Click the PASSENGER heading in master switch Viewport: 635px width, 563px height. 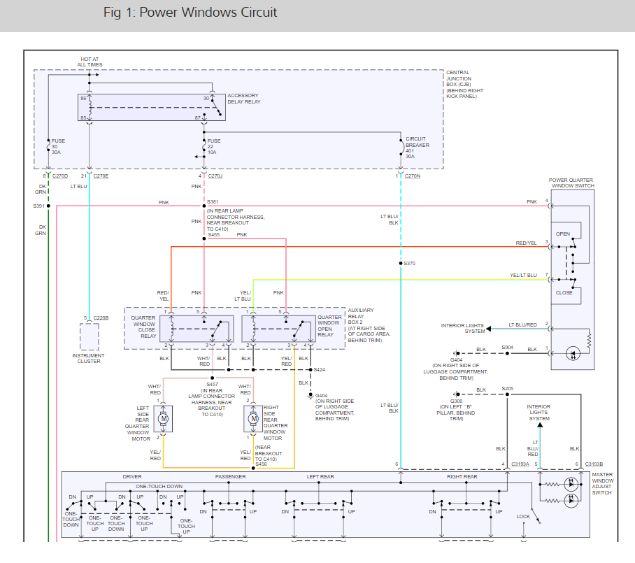click(230, 477)
